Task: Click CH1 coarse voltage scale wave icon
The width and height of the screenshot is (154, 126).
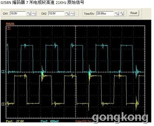Action: (29, 14)
